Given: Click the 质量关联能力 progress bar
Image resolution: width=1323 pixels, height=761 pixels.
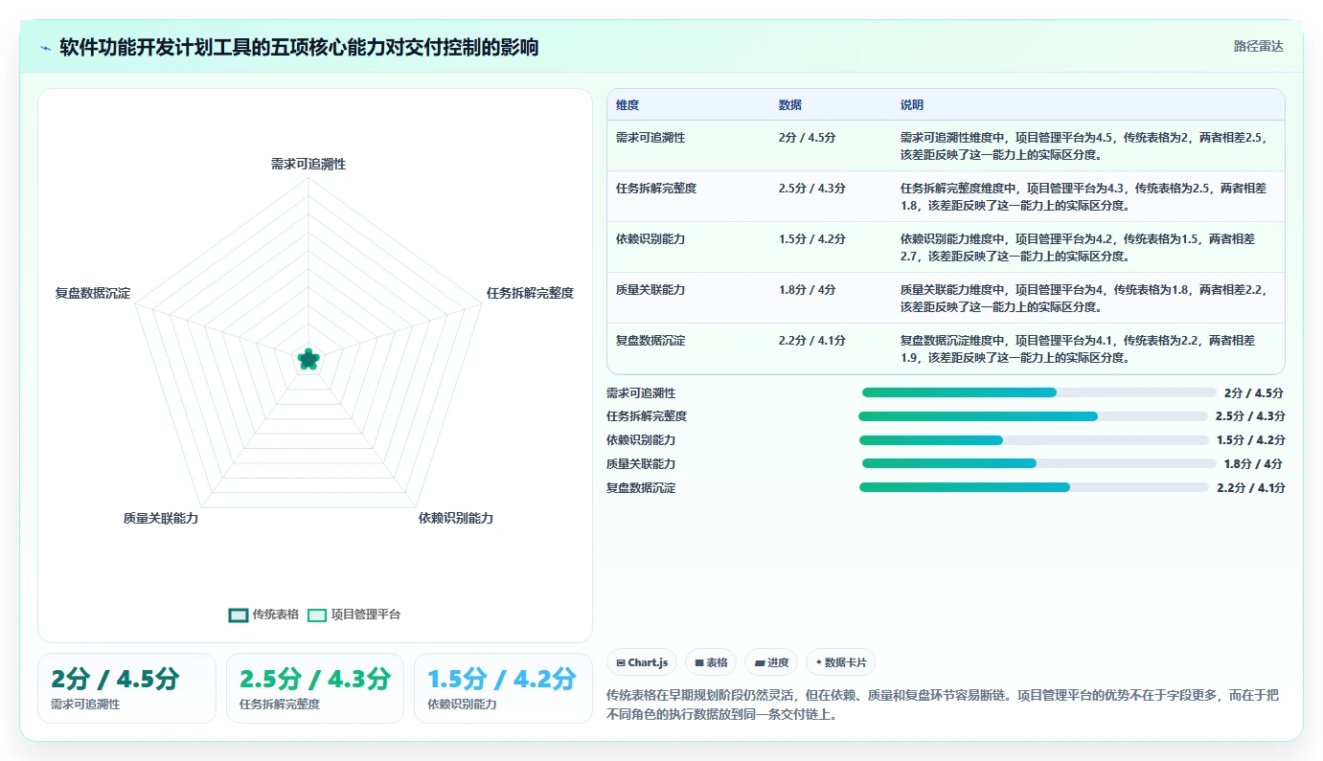Looking at the screenshot, I should coord(1038,463).
